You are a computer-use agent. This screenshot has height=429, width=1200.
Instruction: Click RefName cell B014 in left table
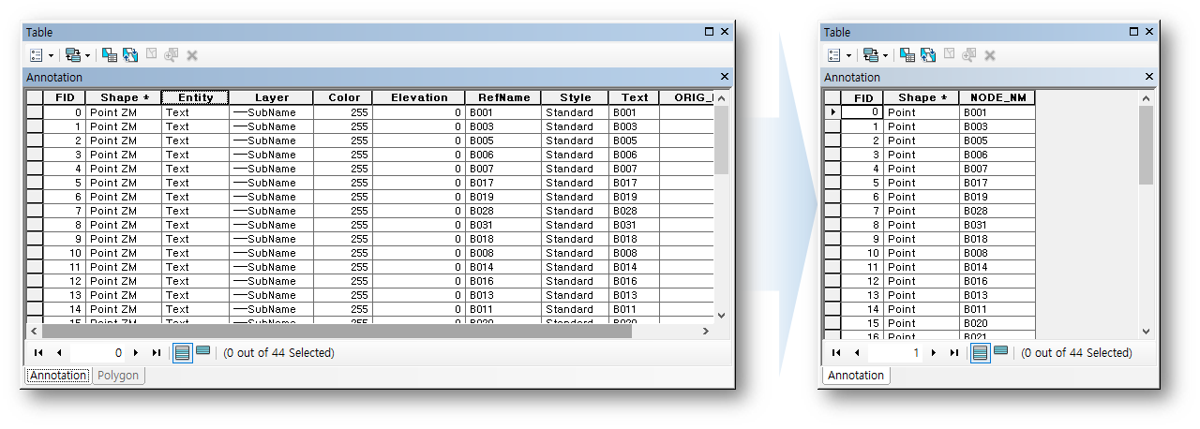[x=503, y=267]
